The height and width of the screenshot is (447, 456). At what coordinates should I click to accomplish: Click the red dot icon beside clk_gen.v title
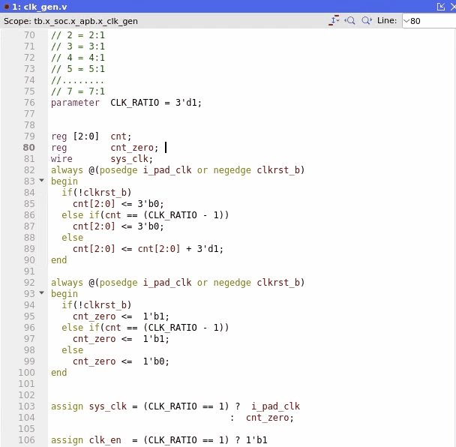(5, 6)
